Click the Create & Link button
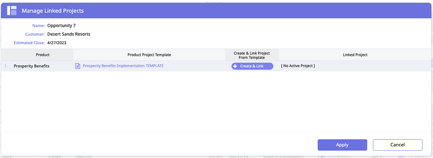 (x=252, y=66)
